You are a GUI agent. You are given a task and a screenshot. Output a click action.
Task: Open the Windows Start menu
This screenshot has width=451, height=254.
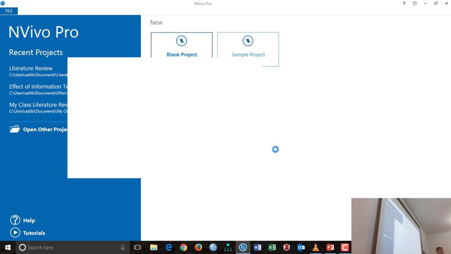[8, 247]
